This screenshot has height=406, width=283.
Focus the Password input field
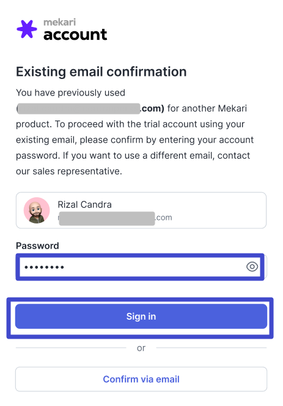pyautogui.click(x=140, y=267)
